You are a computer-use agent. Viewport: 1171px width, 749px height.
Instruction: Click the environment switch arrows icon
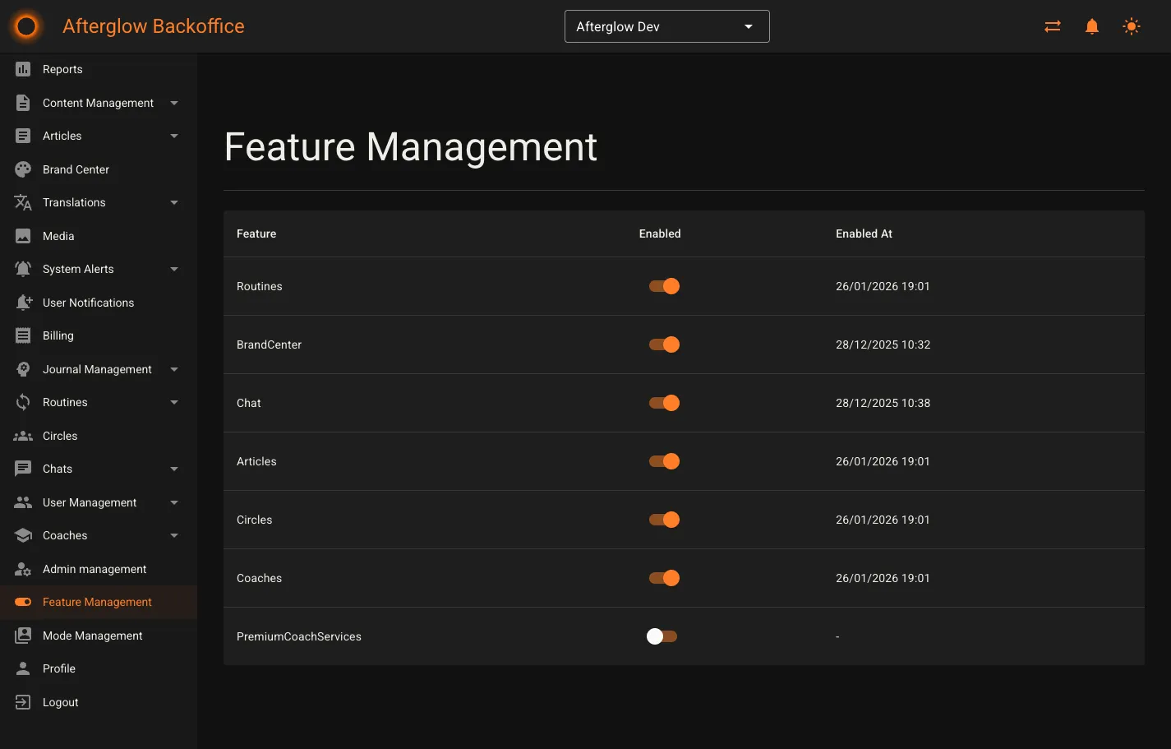(x=1052, y=25)
